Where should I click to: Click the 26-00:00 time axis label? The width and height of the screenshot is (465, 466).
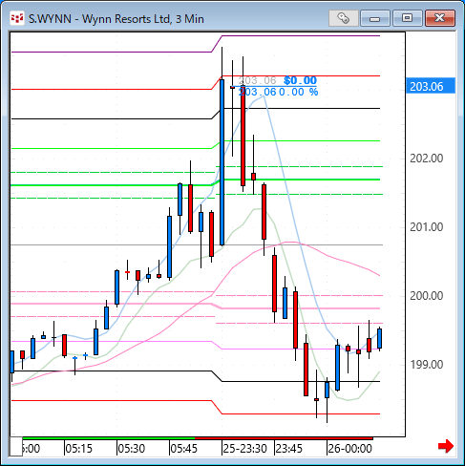coord(350,449)
